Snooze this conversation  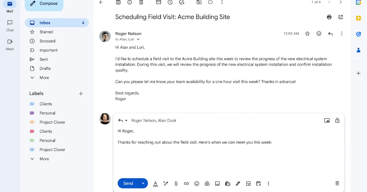[170, 2]
